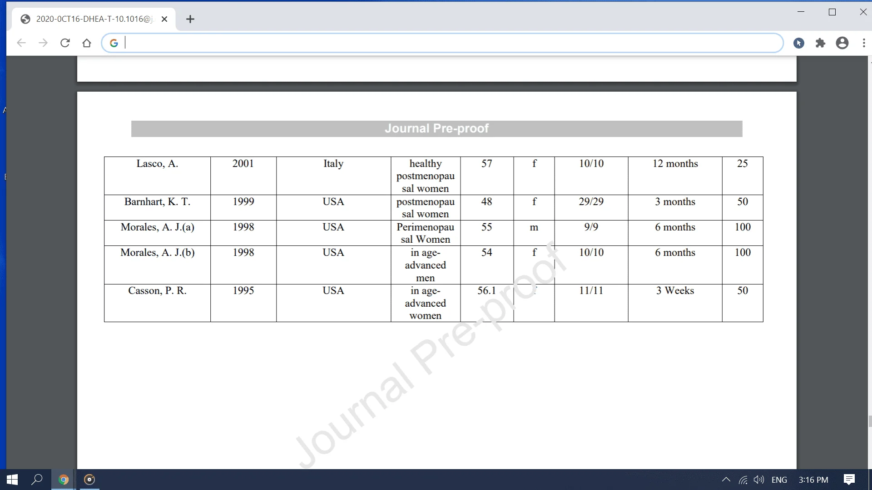872x490 pixels.
Task: Click the 'in age-advanced men' cell
Action: pyautogui.click(x=426, y=265)
